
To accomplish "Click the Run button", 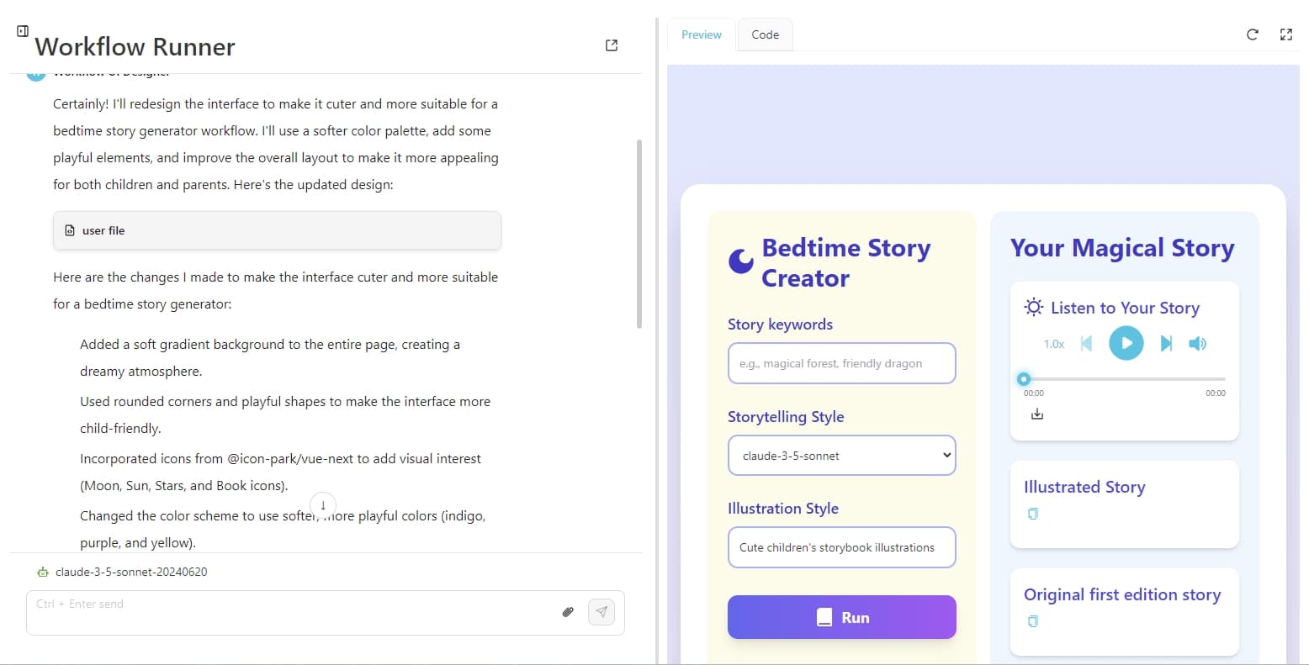I will coord(841,617).
